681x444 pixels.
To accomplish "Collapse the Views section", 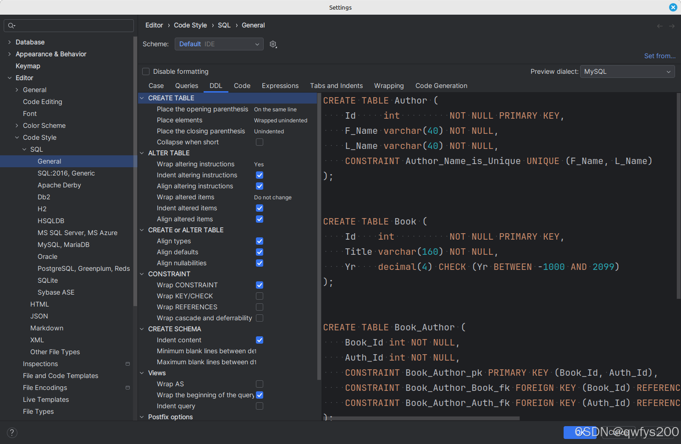I will (x=142, y=373).
